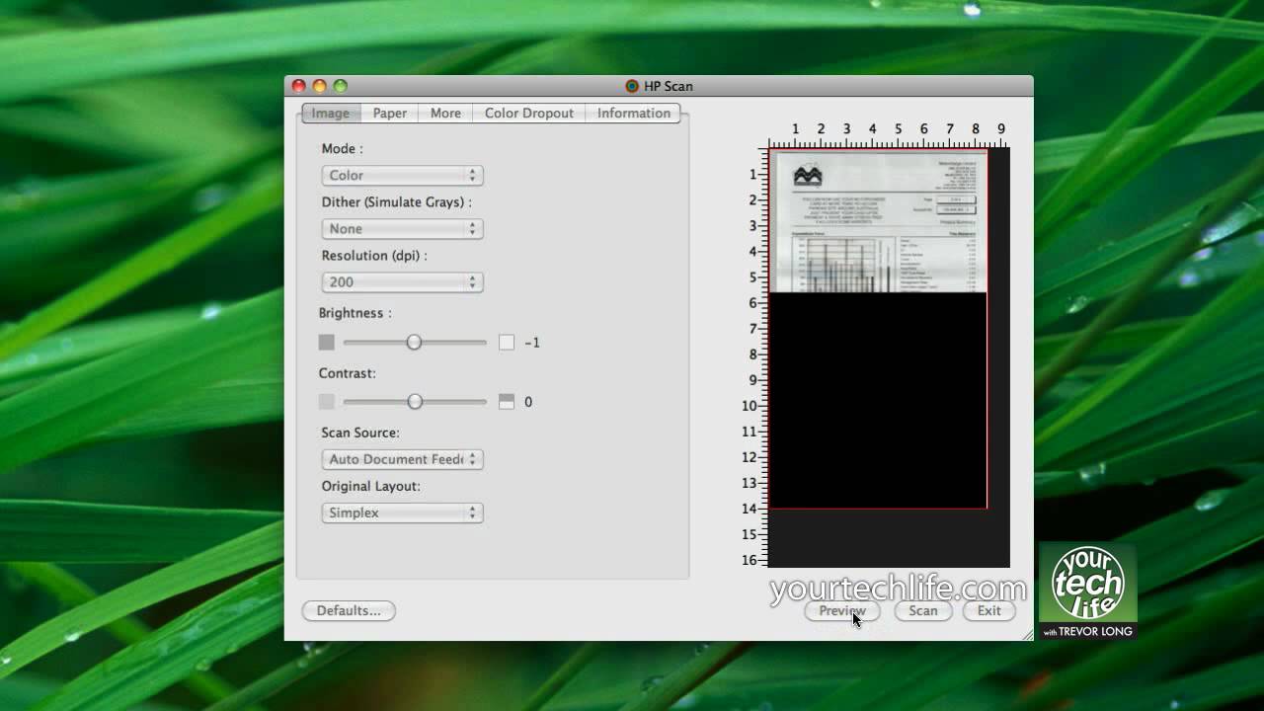Image resolution: width=1264 pixels, height=711 pixels.
Task: Click the Mode label
Action: 343,148
